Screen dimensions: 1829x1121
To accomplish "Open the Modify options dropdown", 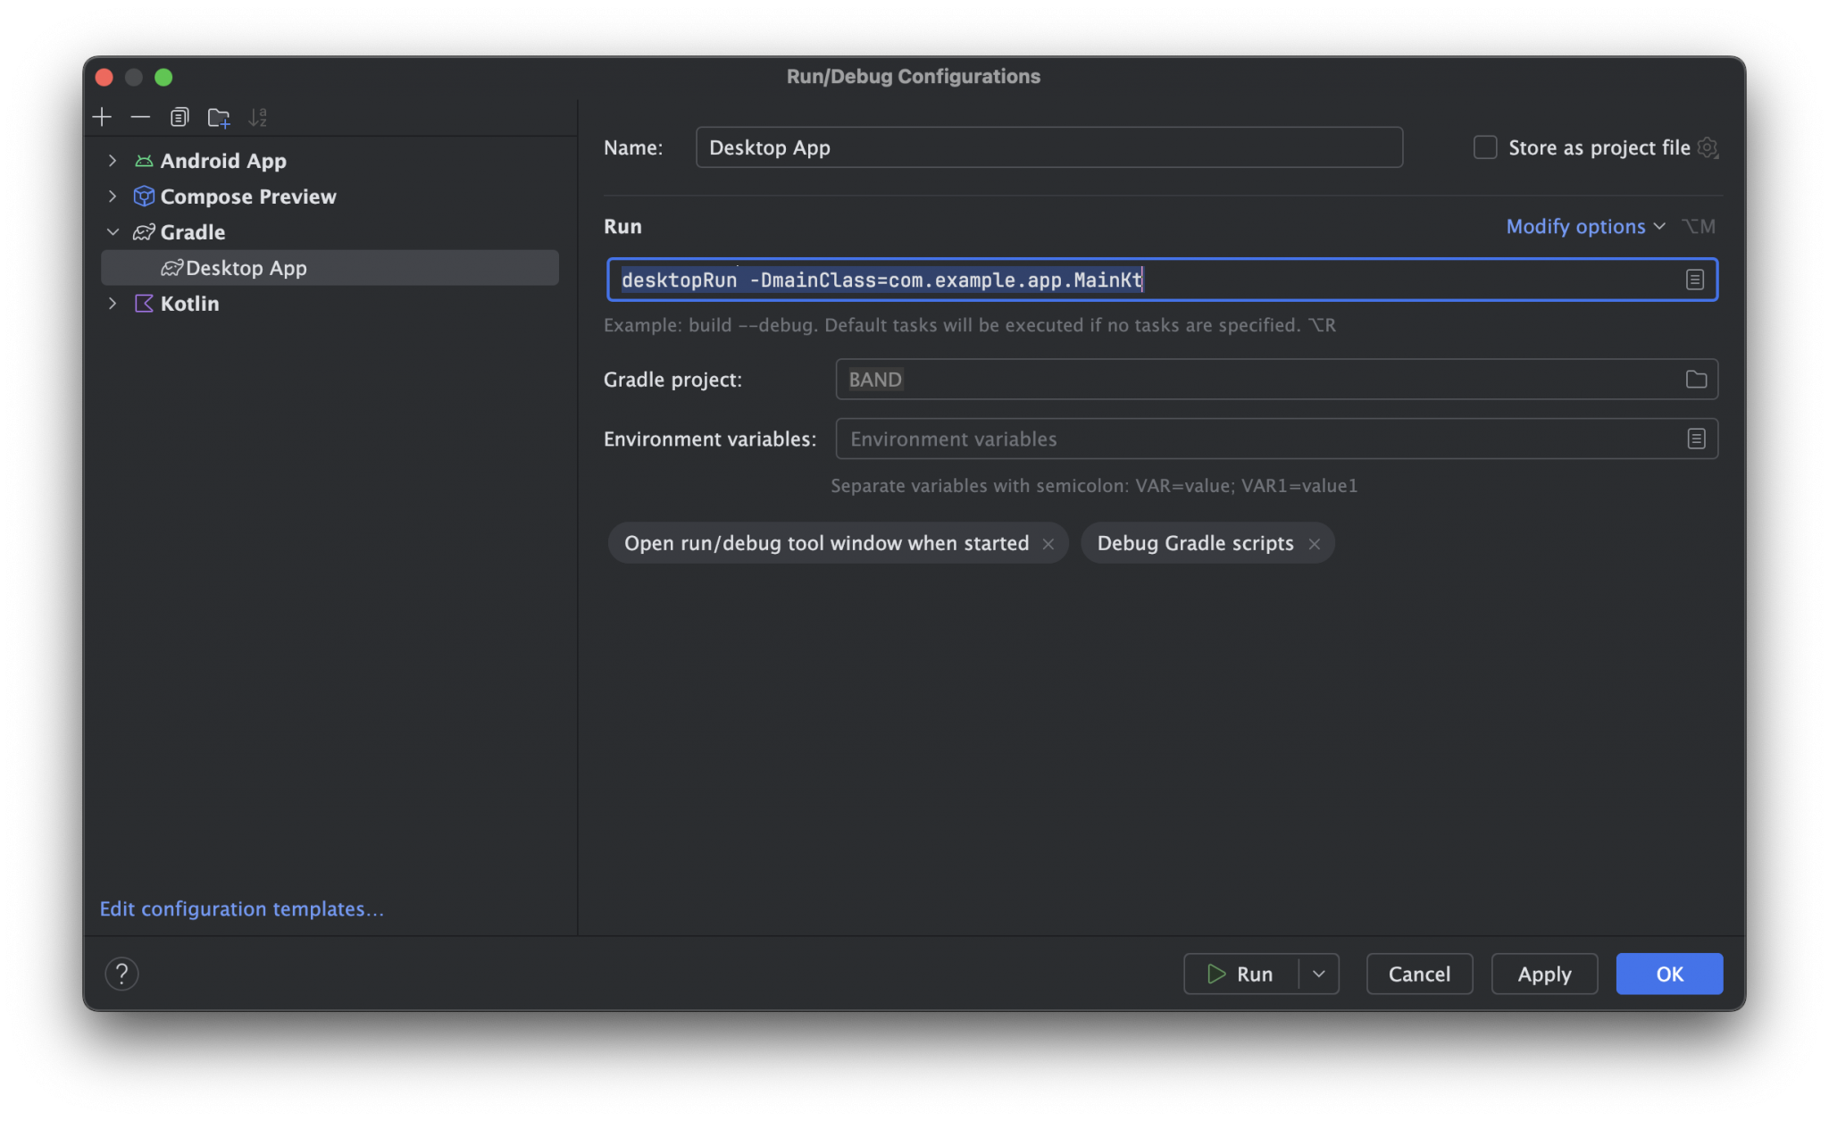I will (1585, 227).
